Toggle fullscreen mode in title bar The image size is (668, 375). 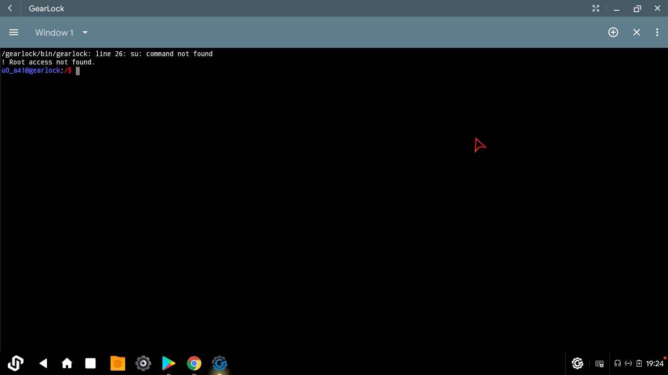(x=596, y=8)
